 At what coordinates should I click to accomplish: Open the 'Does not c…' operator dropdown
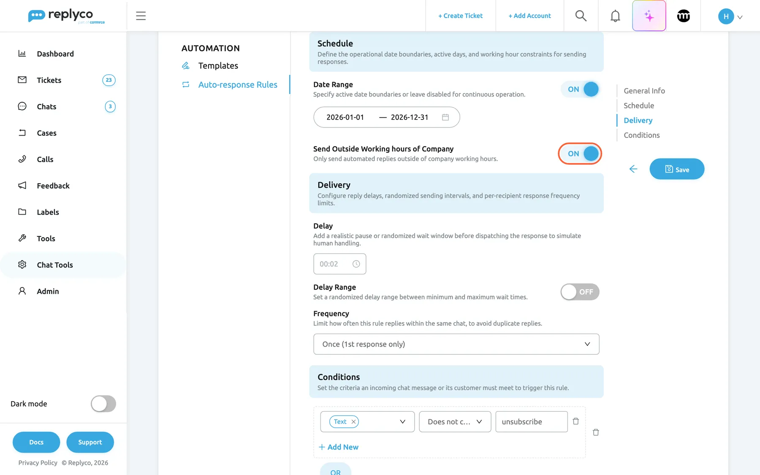point(455,422)
